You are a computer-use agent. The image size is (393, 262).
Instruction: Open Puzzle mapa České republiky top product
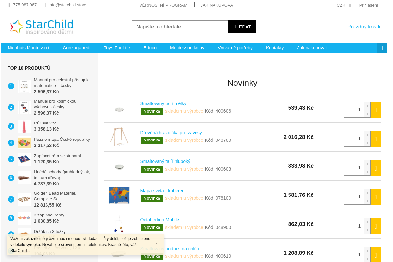pyautogui.click(x=62, y=139)
